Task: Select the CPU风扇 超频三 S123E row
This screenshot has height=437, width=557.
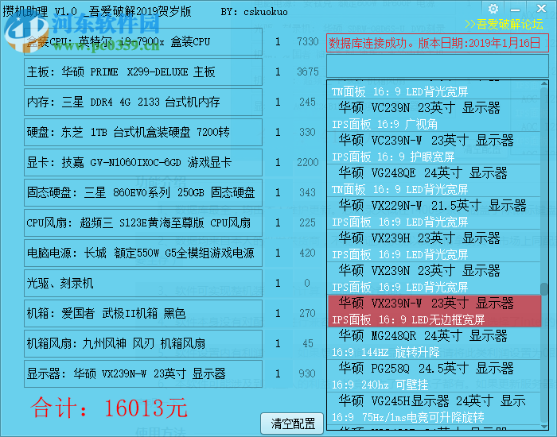Action: tap(143, 222)
